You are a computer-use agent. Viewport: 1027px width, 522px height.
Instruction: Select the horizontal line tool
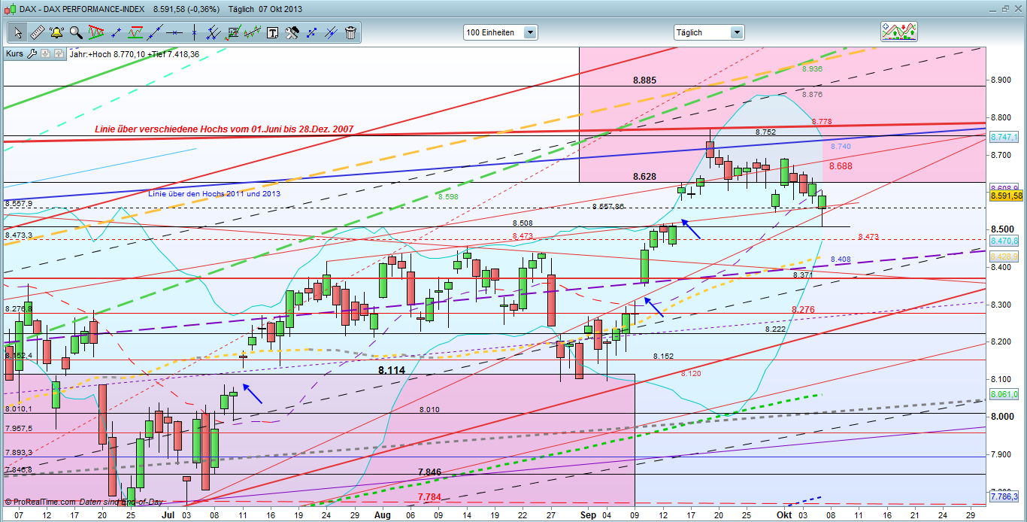pyautogui.click(x=174, y=32)
